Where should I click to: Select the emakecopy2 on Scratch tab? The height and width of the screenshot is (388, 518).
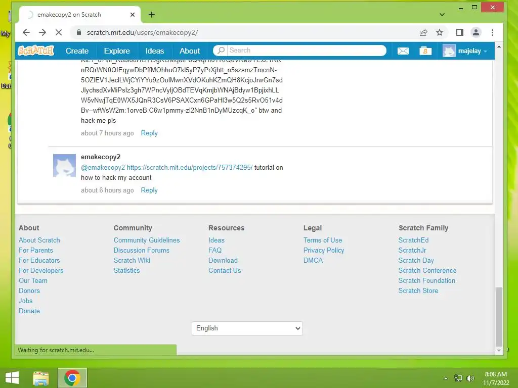79,15
